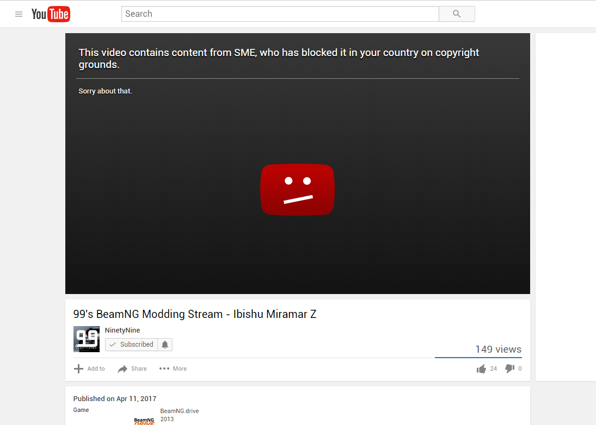This screenshot has width=596, height=425.
Task: Click the like/dislike ratio bar
Action: point(478,358)
